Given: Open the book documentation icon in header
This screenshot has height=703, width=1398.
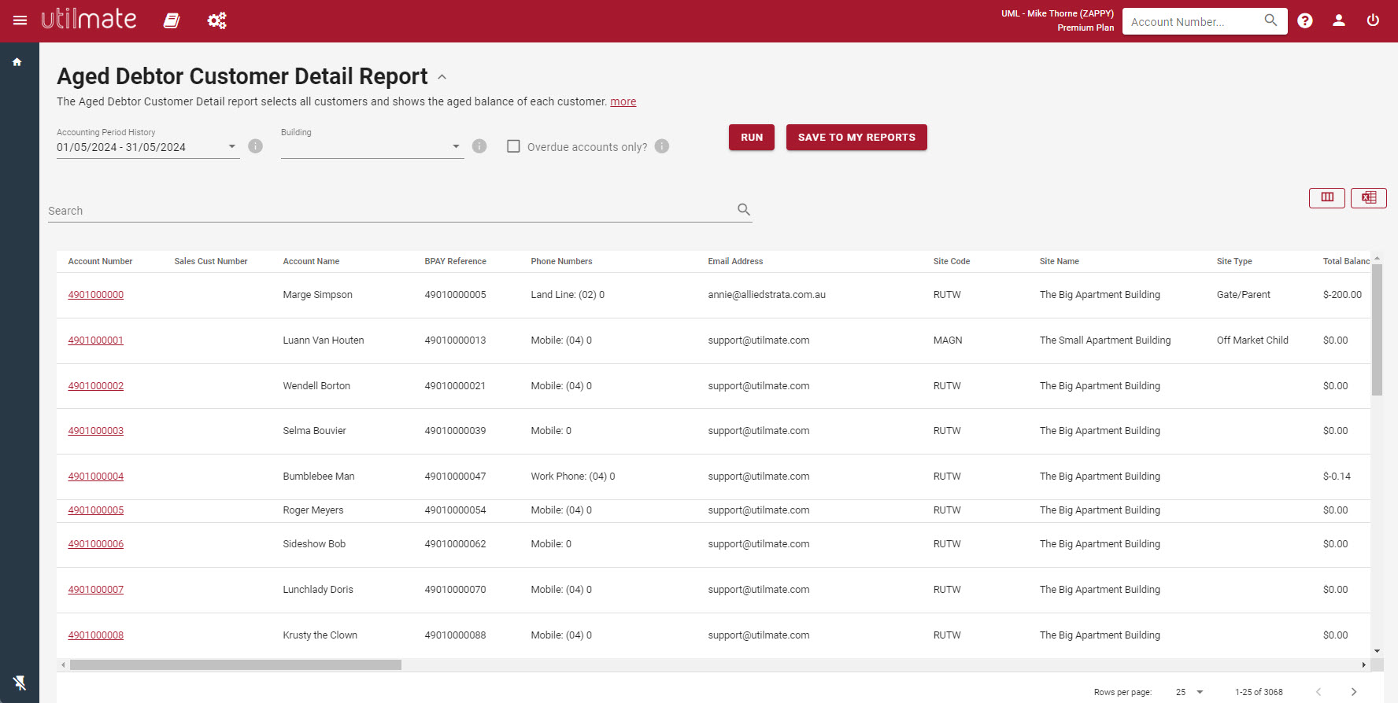Looking at the screenshot, I should (x=172, y=20).
